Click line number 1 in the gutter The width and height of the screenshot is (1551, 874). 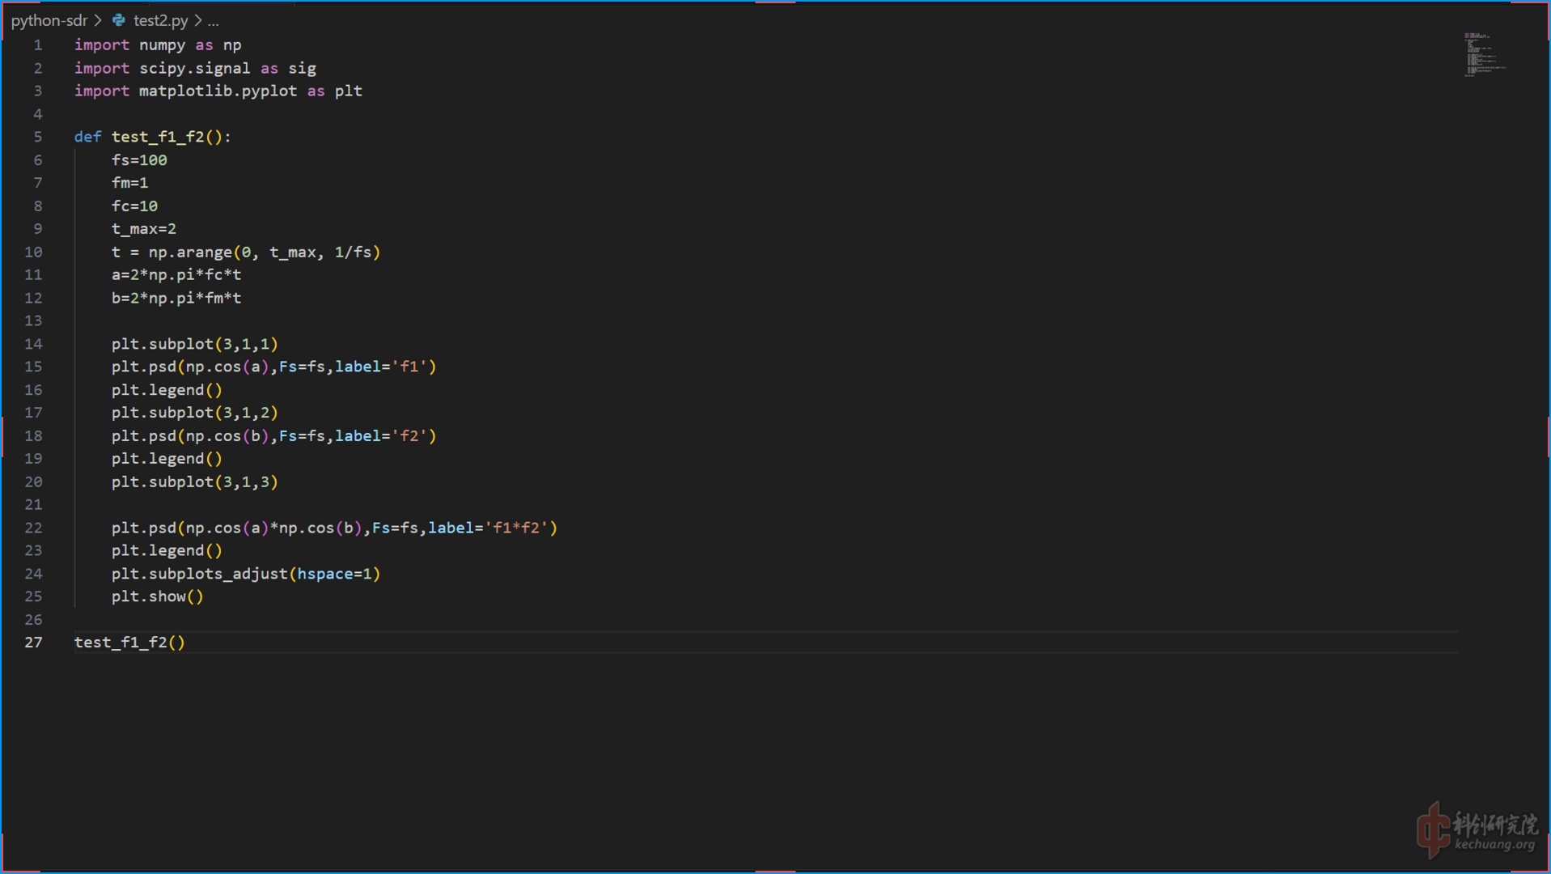37,45
